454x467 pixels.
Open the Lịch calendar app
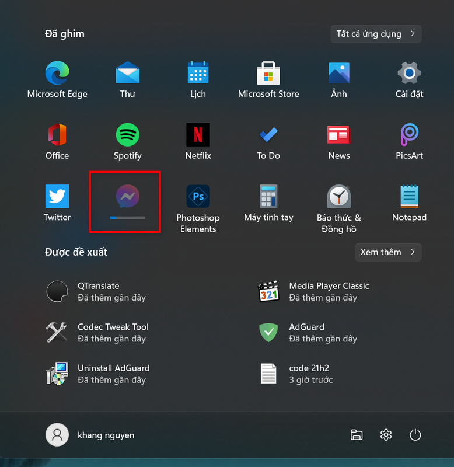coord(198,80)
